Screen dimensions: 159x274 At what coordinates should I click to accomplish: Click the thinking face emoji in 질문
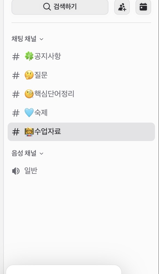[x=29, y=75]
